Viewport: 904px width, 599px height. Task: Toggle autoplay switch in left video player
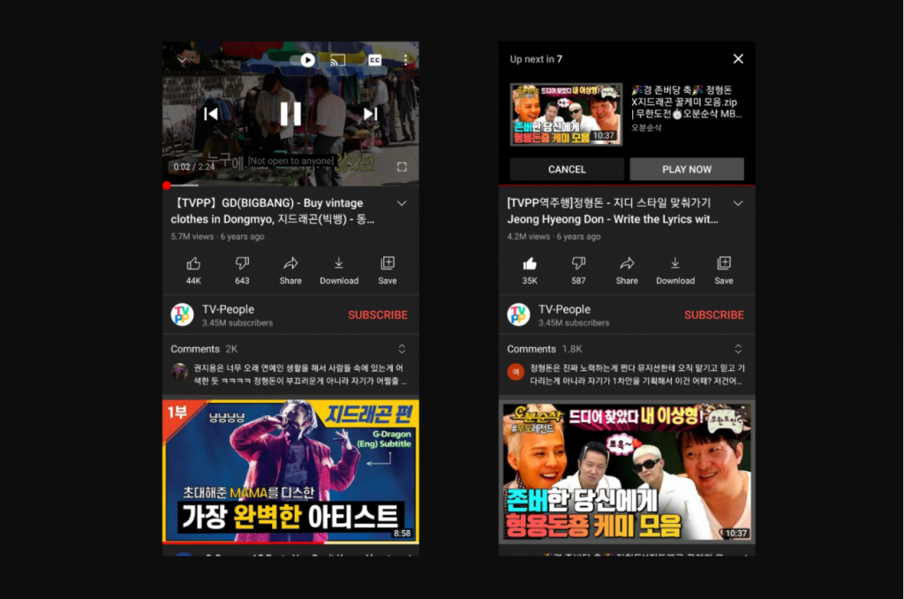tap(304, 60)
